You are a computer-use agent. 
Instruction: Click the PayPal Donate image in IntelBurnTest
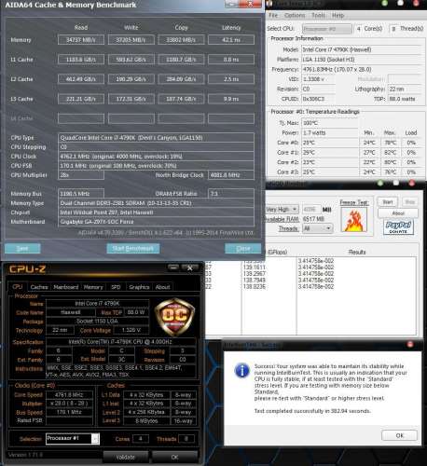398,227
